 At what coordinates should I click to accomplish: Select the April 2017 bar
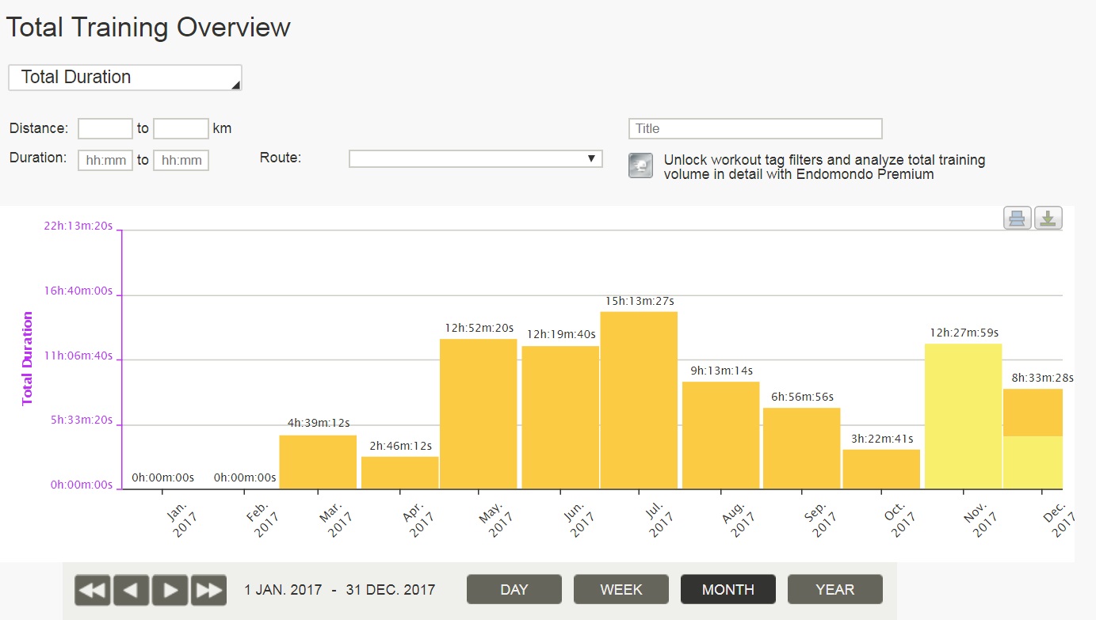pyautogui.click(x=400, y=473)
